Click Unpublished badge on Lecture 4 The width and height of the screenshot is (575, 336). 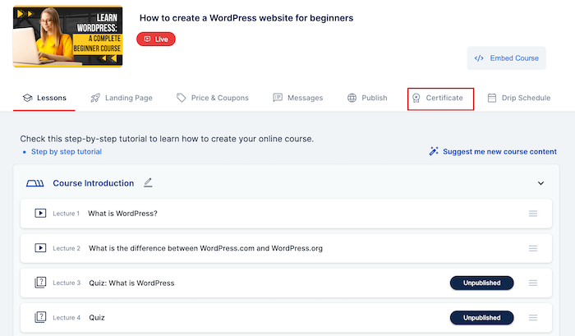481,318
